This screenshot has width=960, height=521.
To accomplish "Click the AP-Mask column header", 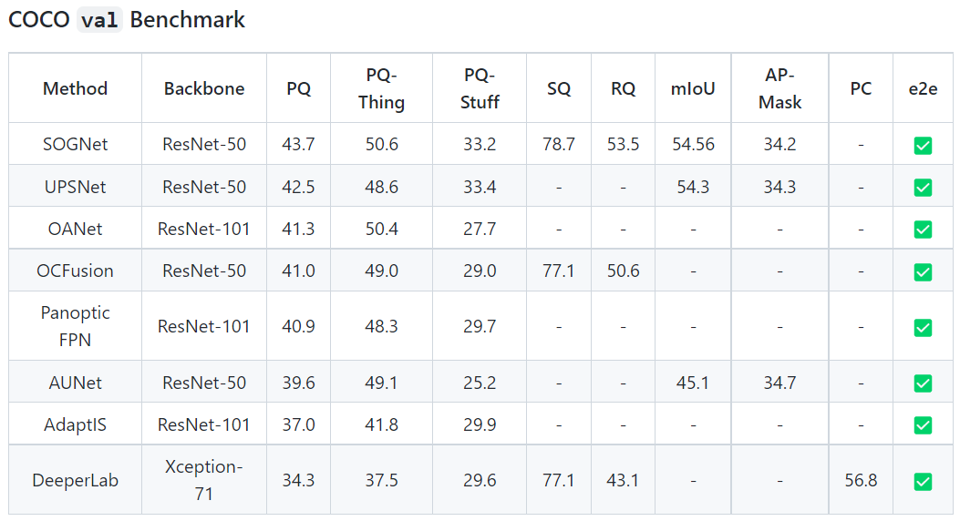I will click(779, 88).
